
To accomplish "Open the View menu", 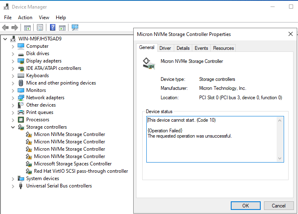I will point(44,18).
